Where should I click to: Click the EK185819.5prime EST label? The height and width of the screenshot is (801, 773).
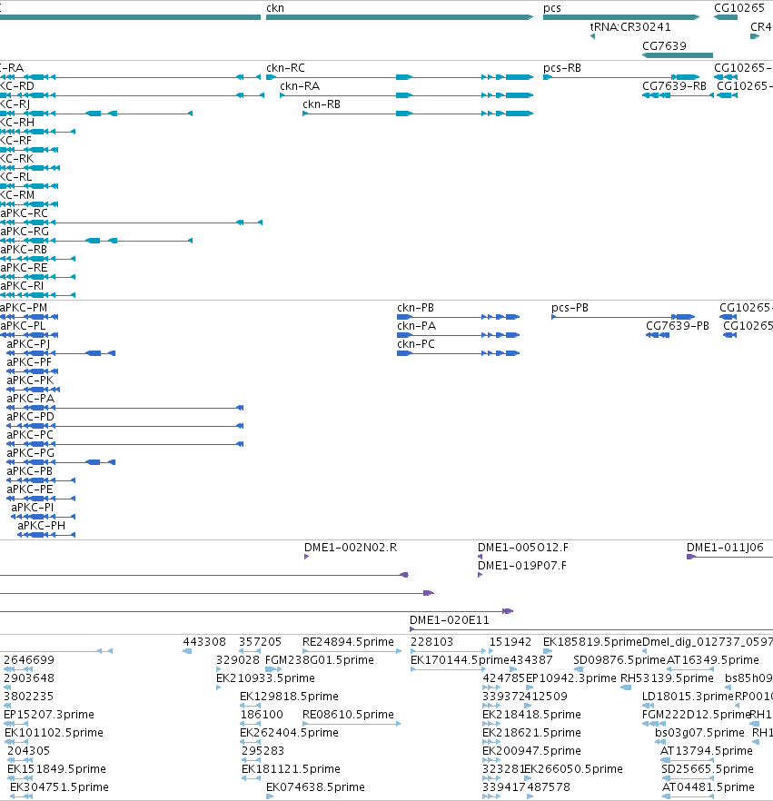click(x=592, y=642)
